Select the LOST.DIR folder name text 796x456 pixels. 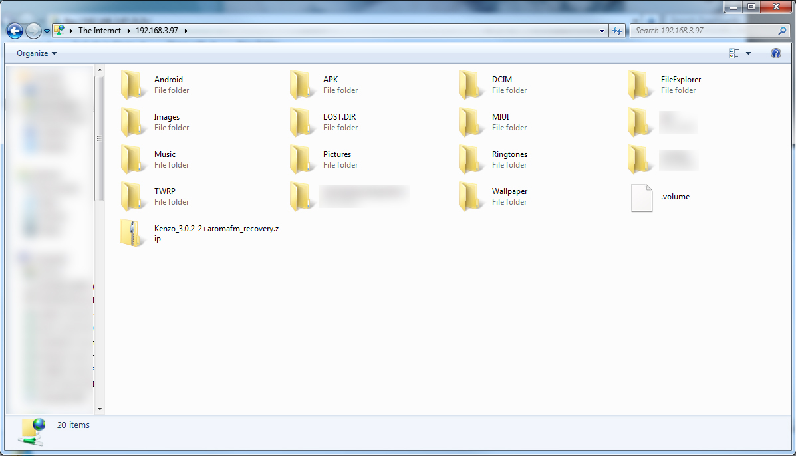point(340,117)
